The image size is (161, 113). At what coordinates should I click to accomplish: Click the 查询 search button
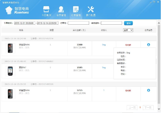[128, 23]
